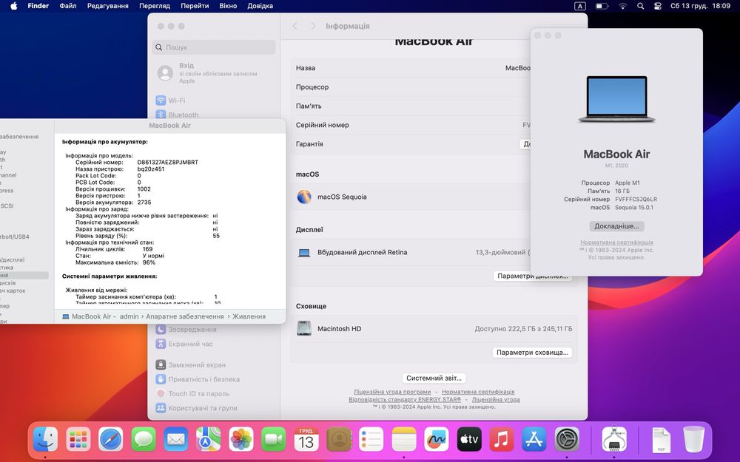The height and width of the screenshot is (462, 740).
Task: Open Finder menu in menu bar
Action: (38, 6)
